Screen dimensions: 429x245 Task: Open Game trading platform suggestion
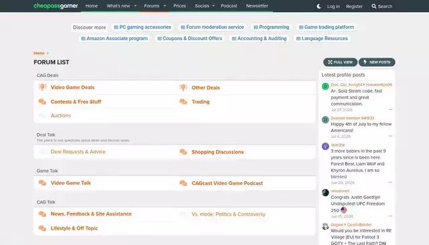pos(326,27)
